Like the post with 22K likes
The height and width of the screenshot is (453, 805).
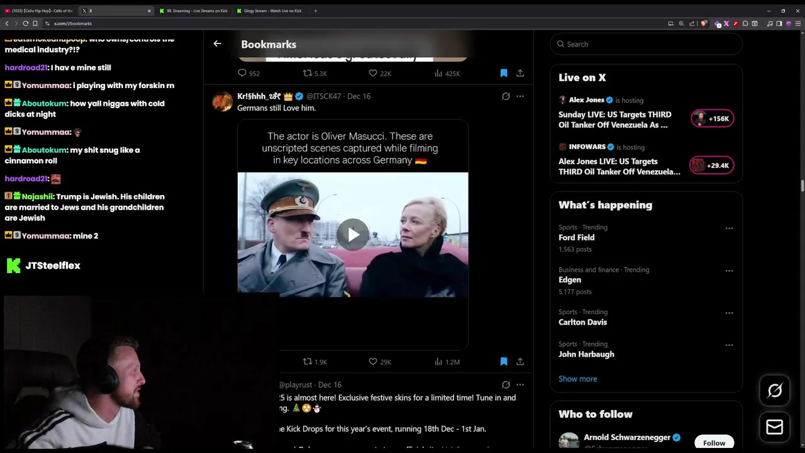[373, 73]
